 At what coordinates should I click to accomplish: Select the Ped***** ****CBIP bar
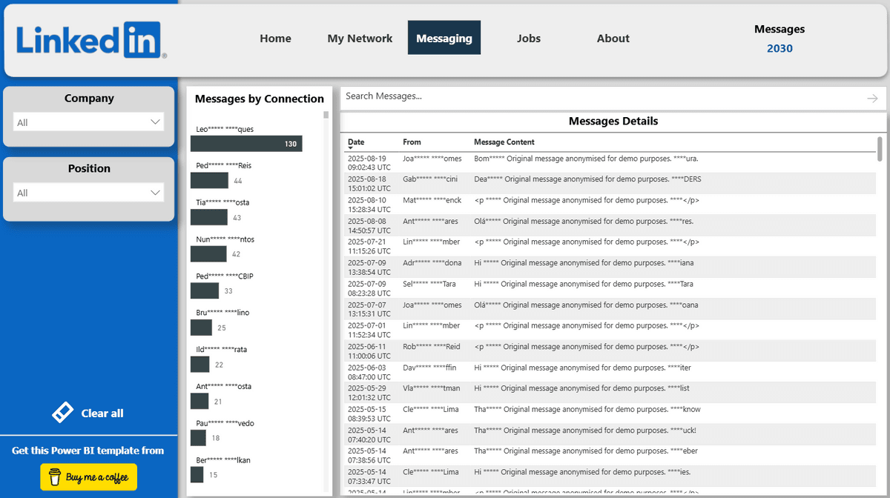(x=205, y=290)
